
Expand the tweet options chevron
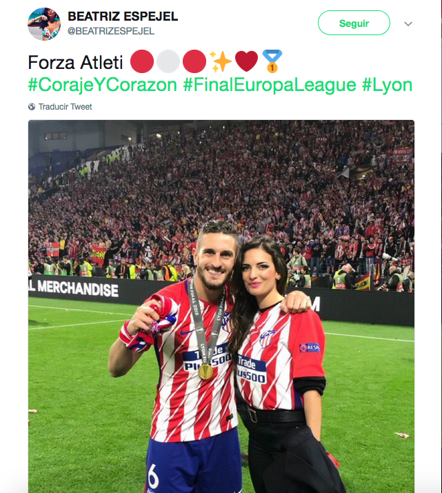point(408,23)
